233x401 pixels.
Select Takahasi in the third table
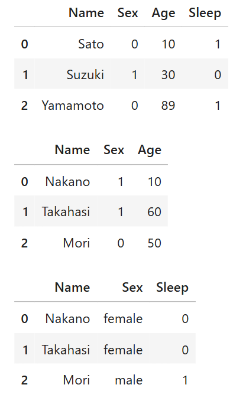66,350
